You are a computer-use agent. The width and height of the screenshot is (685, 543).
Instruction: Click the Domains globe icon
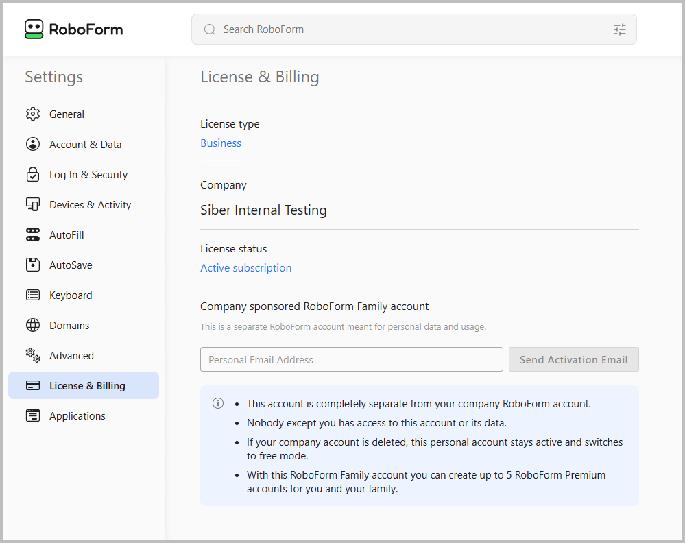[33, 326]
